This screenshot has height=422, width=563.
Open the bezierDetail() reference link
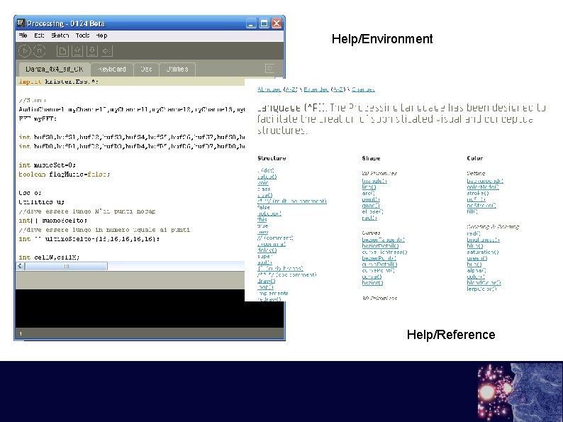click(380, 245)
